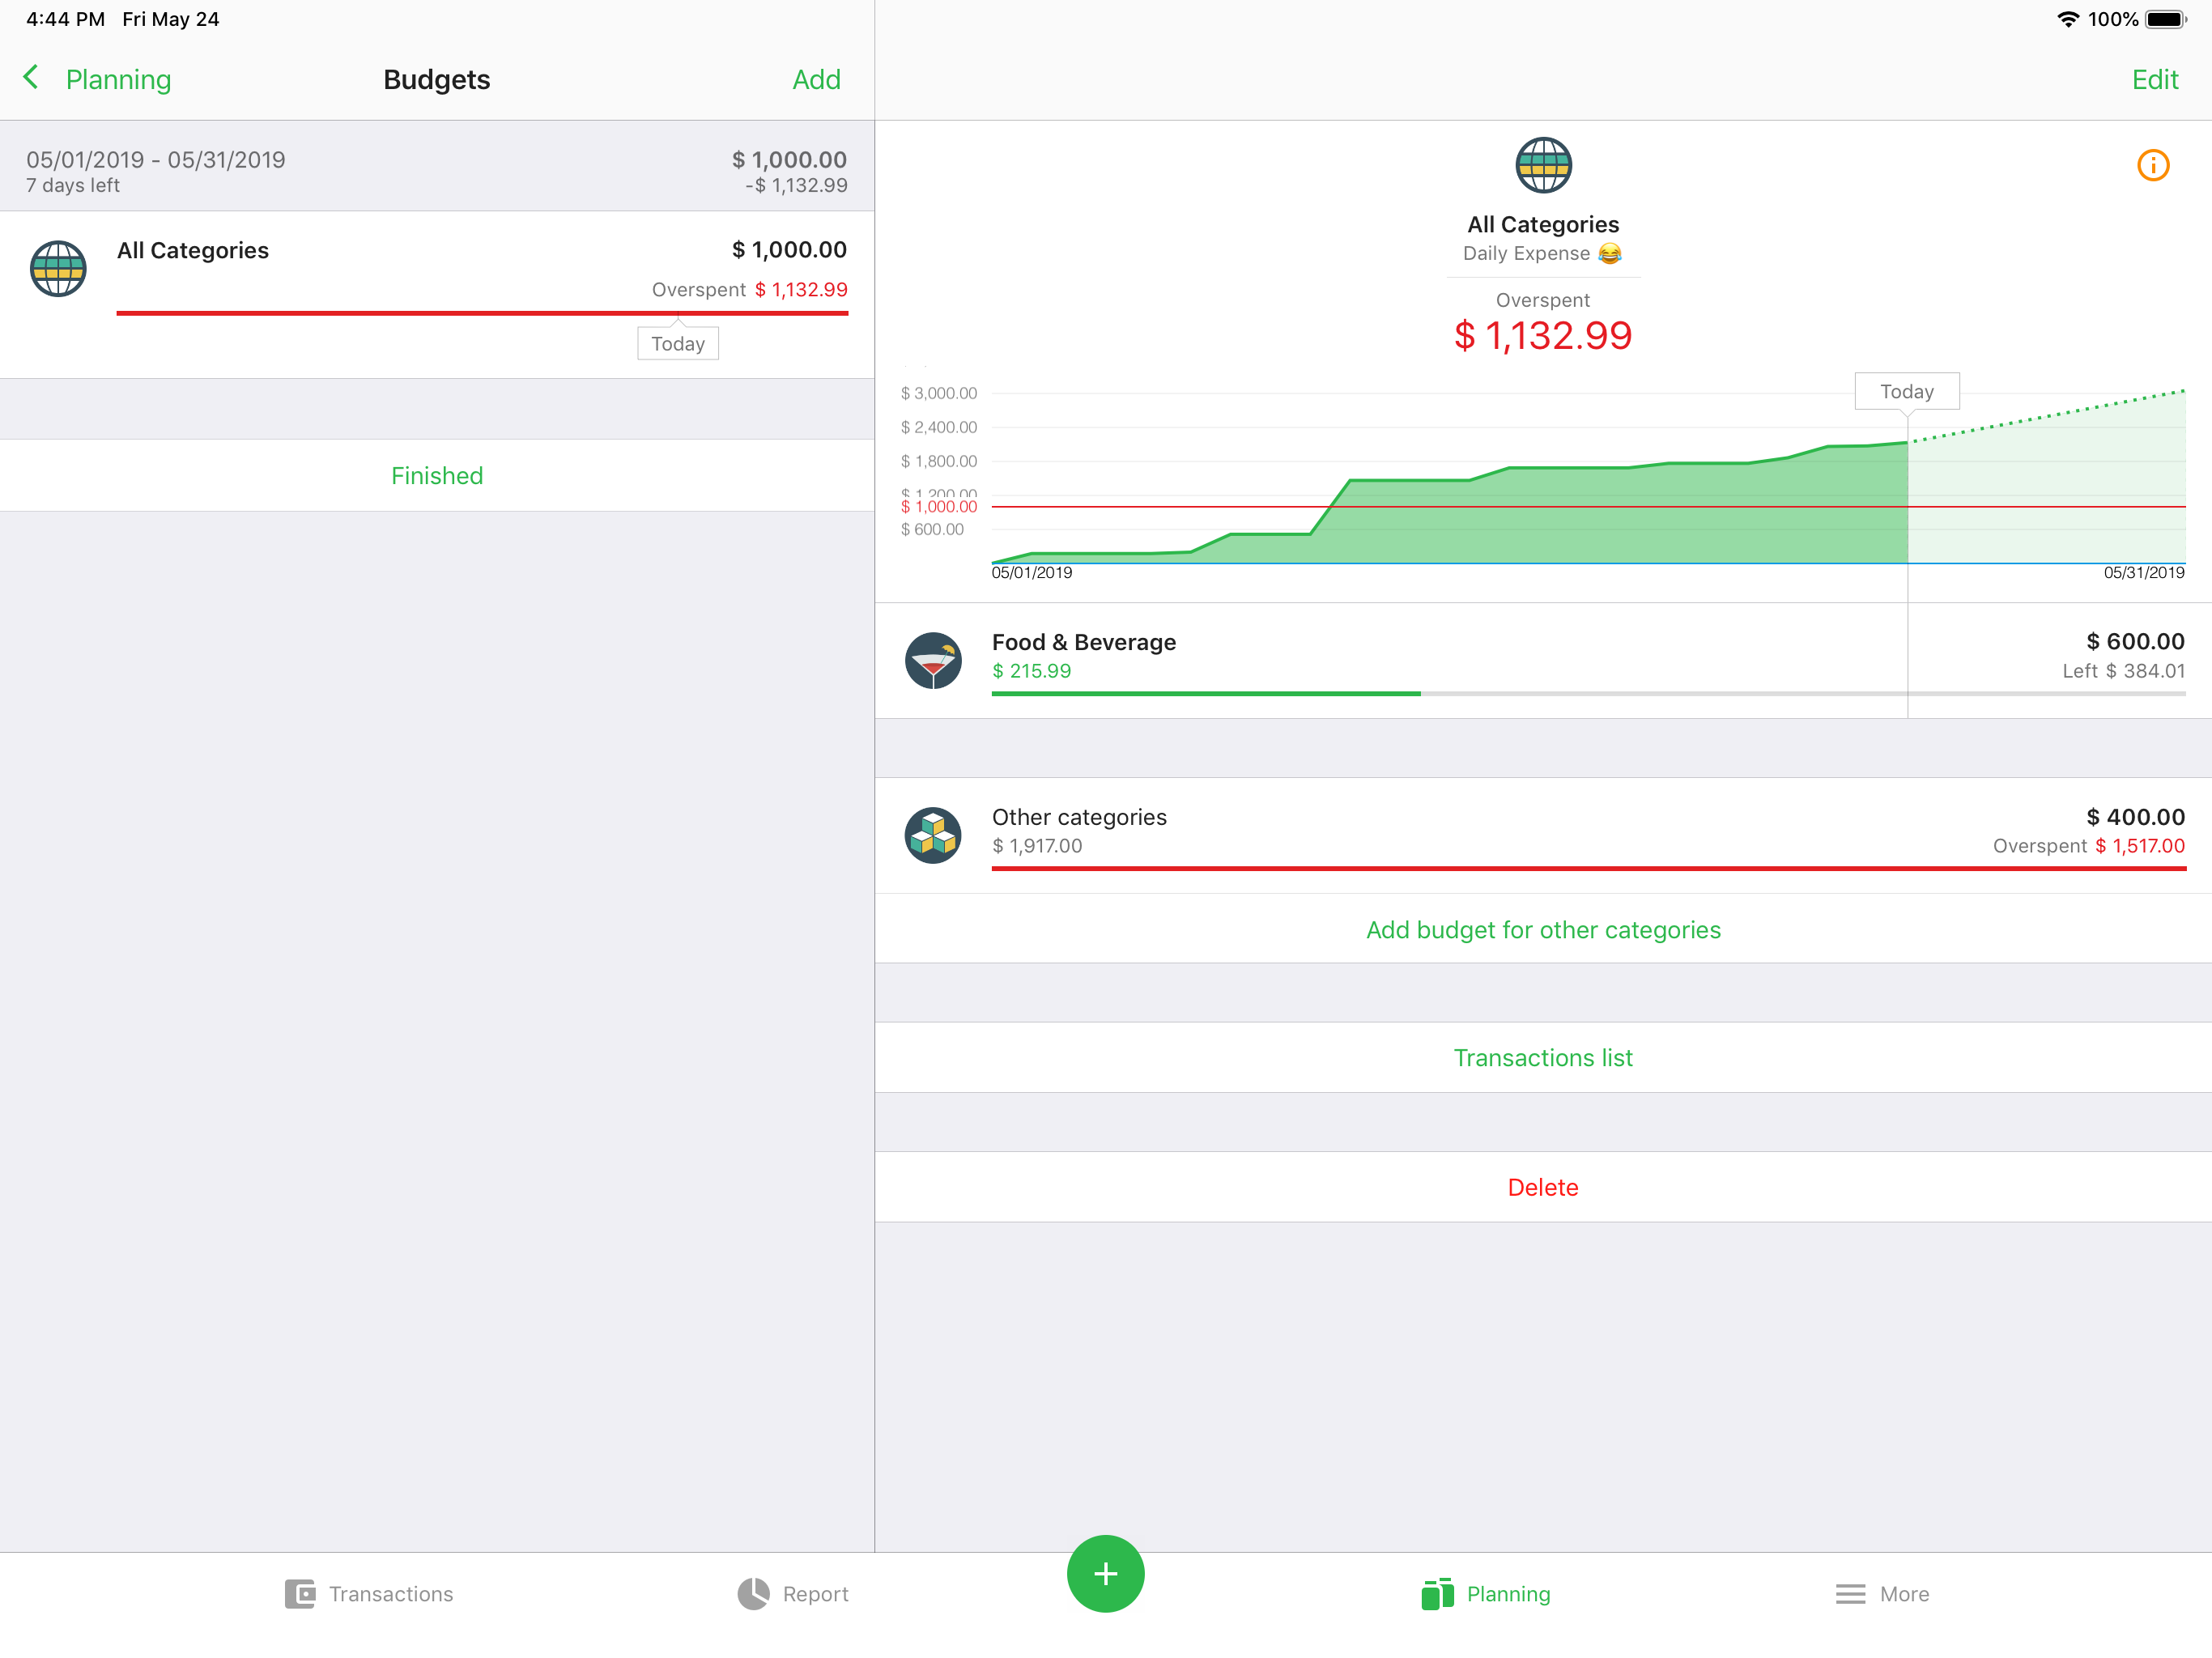The image size is (2212, 1658).
Task: Tap the 4:44 PM clock in status bar
Action: pos(65,19)
